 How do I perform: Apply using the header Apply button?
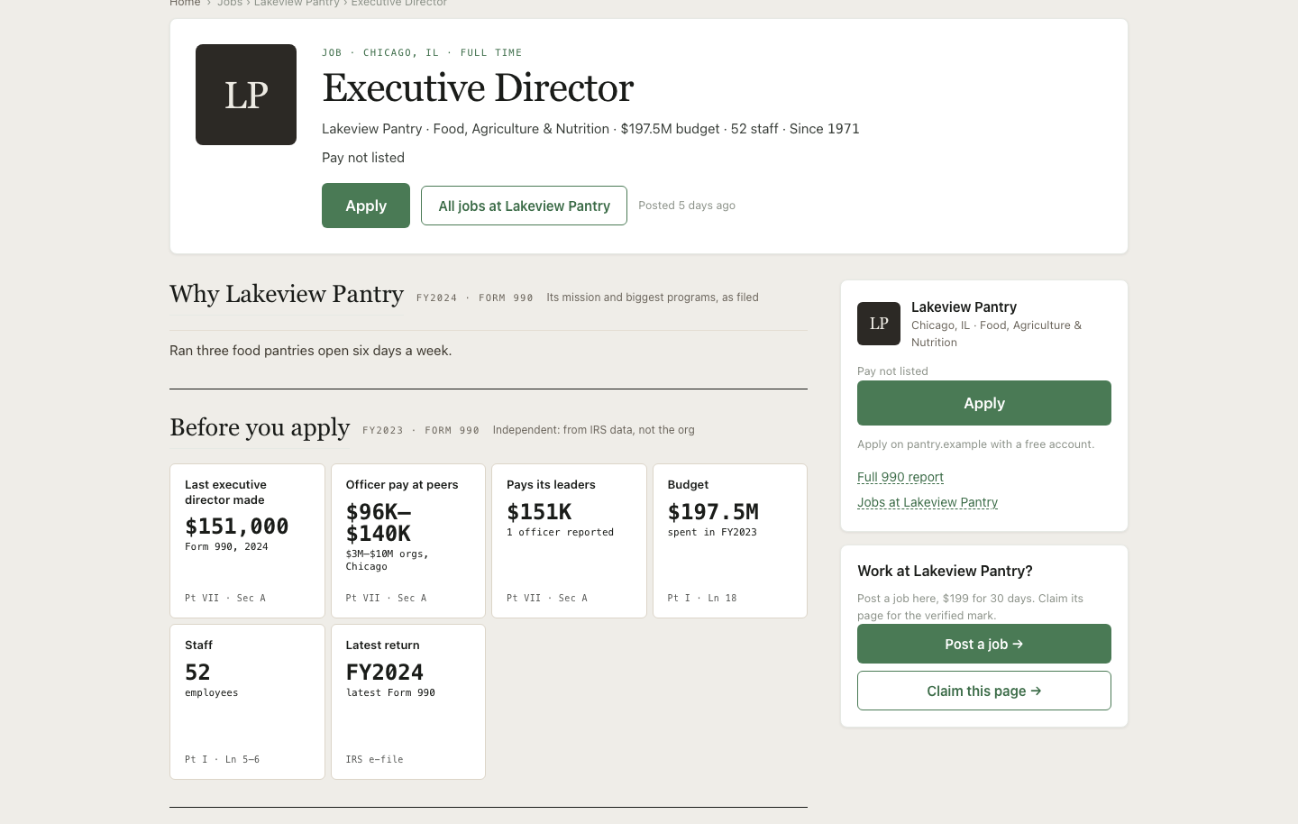[x=366, y=206]
